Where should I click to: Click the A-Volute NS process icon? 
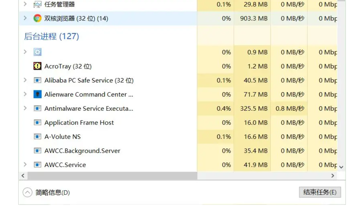(x=37, y=137)
